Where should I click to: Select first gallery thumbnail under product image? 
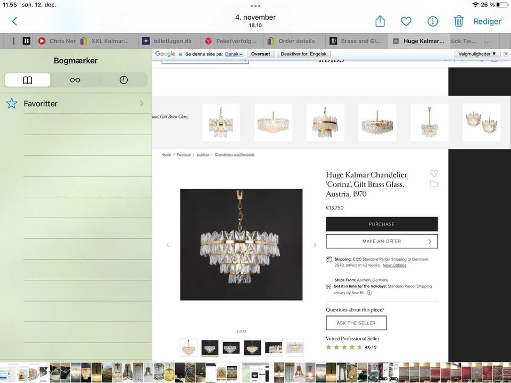point(188,348)
